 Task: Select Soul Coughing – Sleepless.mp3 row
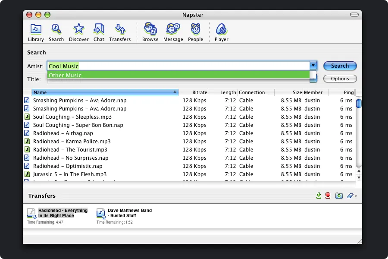[189, 117]
